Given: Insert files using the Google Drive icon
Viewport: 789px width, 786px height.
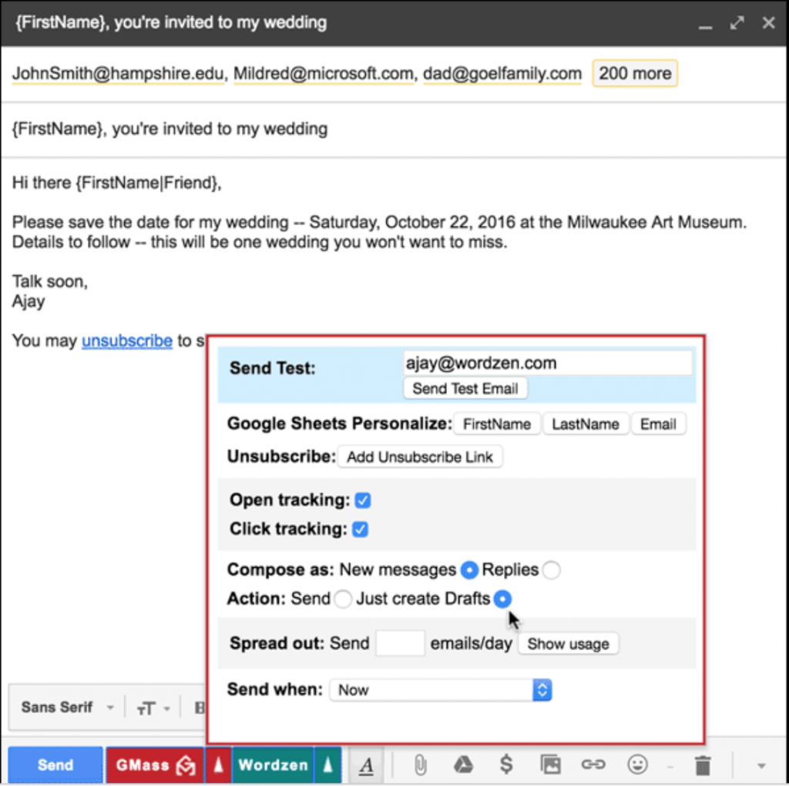Looking at the screenshot, I should click(463, 765).
